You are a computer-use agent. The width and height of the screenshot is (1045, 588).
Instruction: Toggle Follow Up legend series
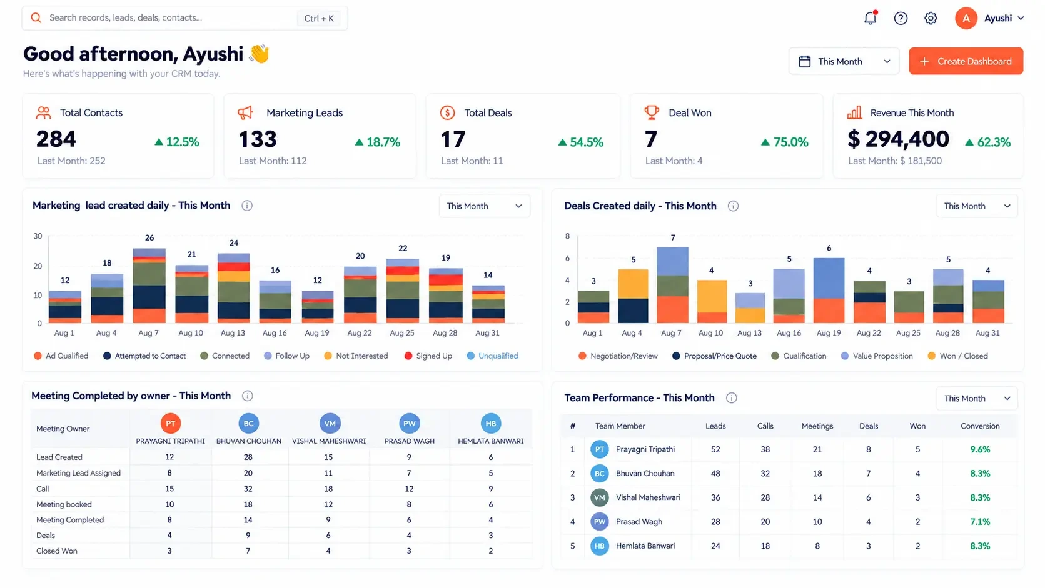[x=286, y=356]
